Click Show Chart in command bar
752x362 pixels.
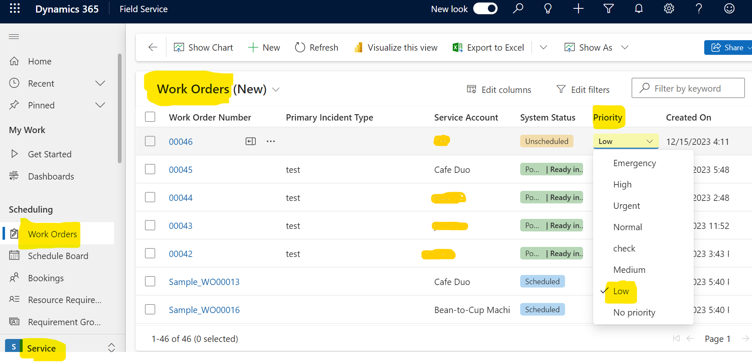coord(204,48)
